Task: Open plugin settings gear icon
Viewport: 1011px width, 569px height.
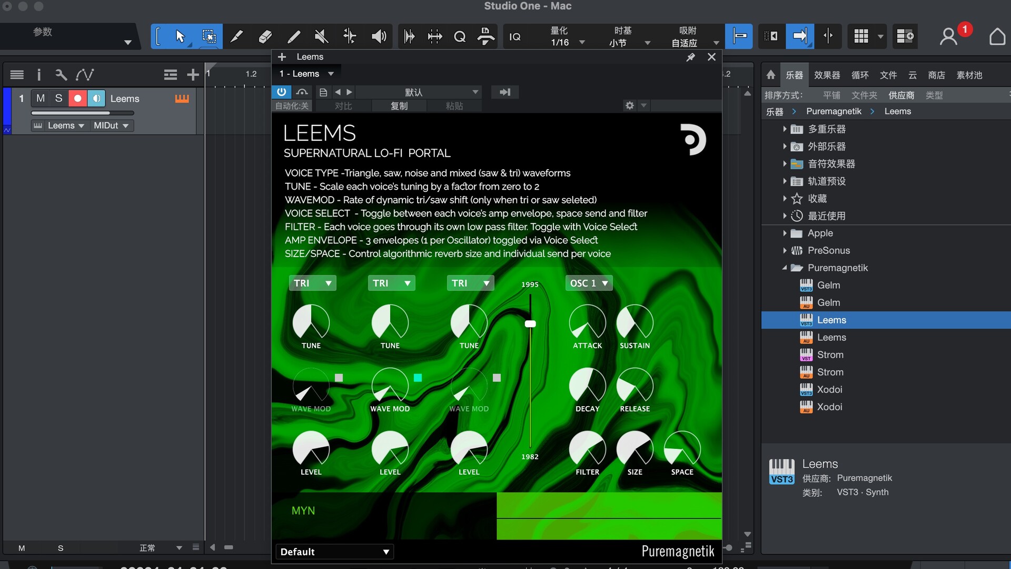Action: click(630, 105)
